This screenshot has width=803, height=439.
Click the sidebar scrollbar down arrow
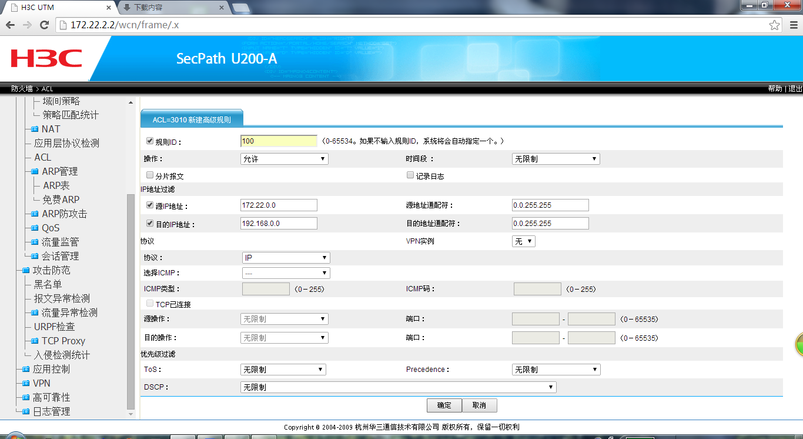[131, 414]
